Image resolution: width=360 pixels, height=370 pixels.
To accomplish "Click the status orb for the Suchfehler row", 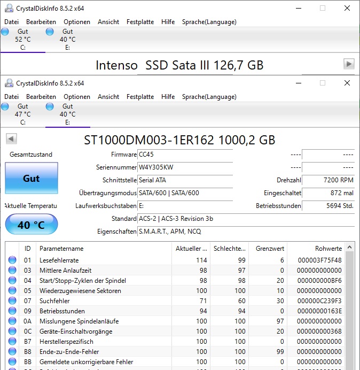I will [x=12, y=300].
